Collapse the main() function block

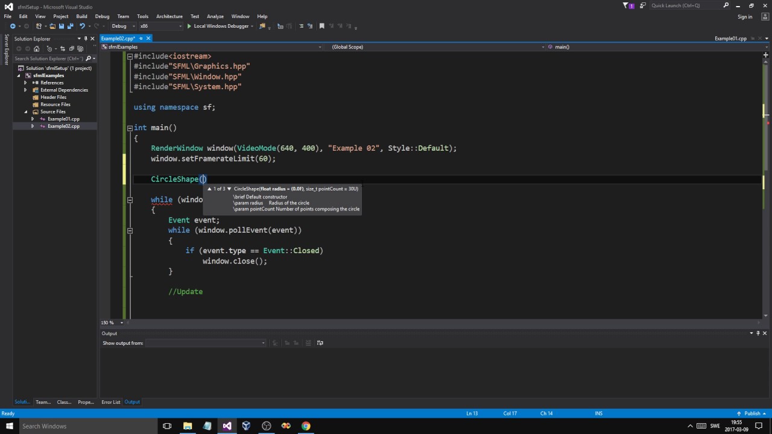(130, 128)
